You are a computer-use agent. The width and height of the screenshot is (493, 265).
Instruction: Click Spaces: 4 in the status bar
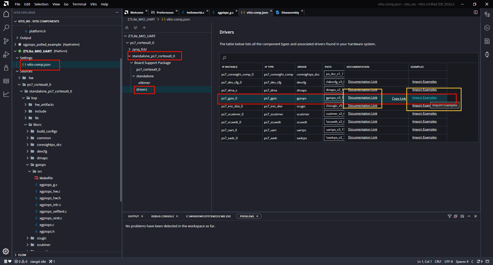click(462, 261)
